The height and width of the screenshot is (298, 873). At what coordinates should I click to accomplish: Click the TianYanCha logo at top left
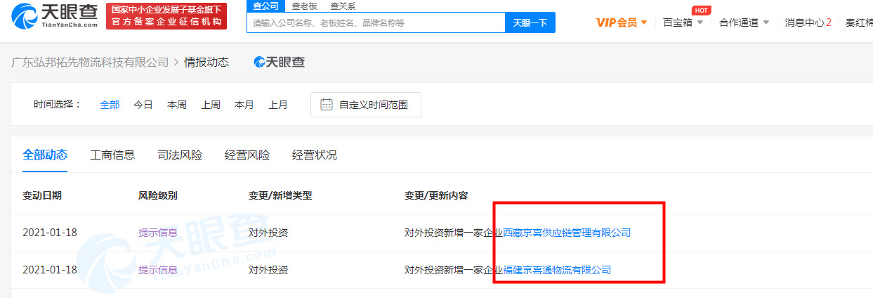55,15
